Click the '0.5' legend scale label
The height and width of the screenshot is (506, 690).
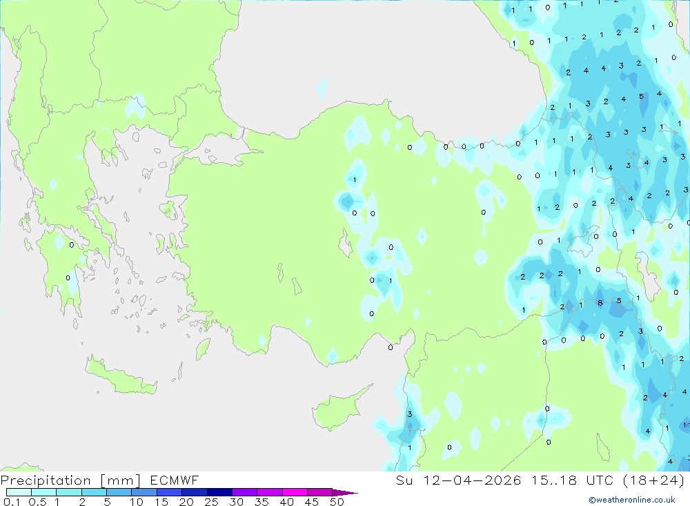[x=37, y=502]
